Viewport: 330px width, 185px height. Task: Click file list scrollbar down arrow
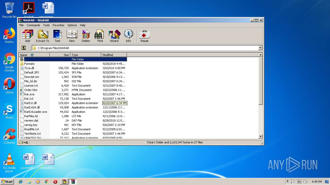[x=260, y=136]
